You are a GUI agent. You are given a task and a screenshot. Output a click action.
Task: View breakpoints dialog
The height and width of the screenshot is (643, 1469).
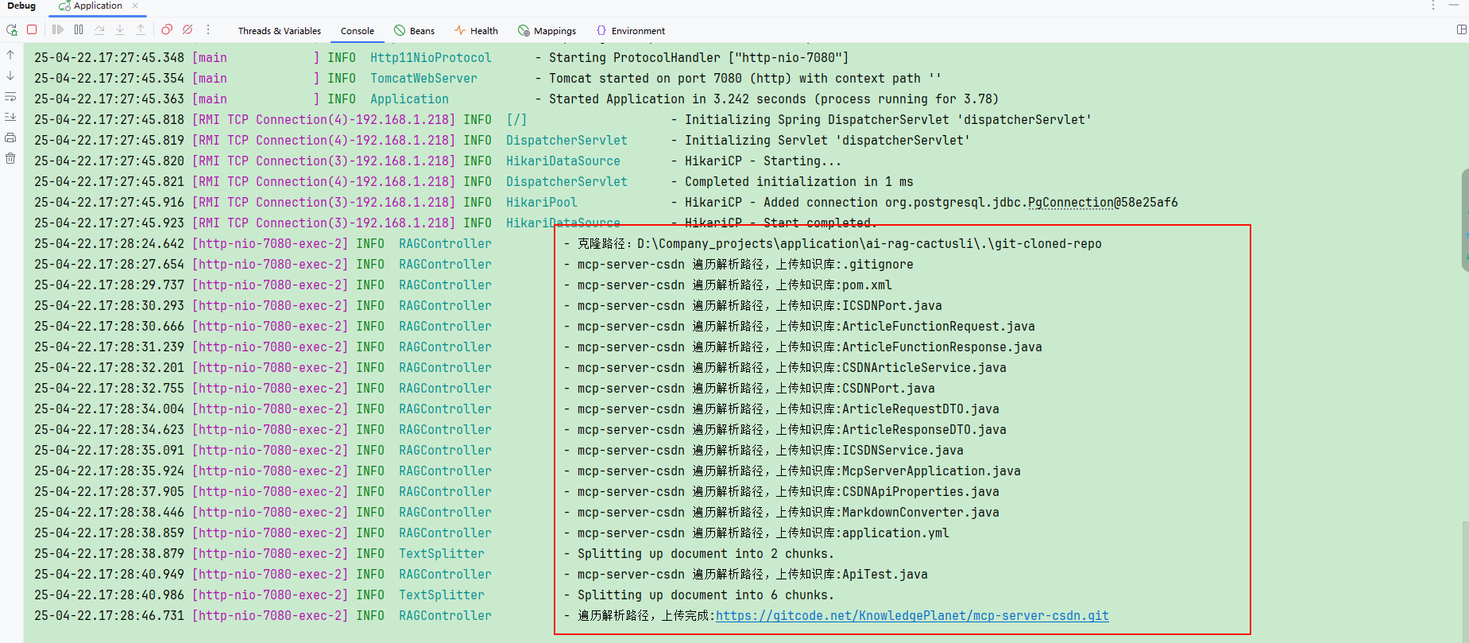pos(167,29)
